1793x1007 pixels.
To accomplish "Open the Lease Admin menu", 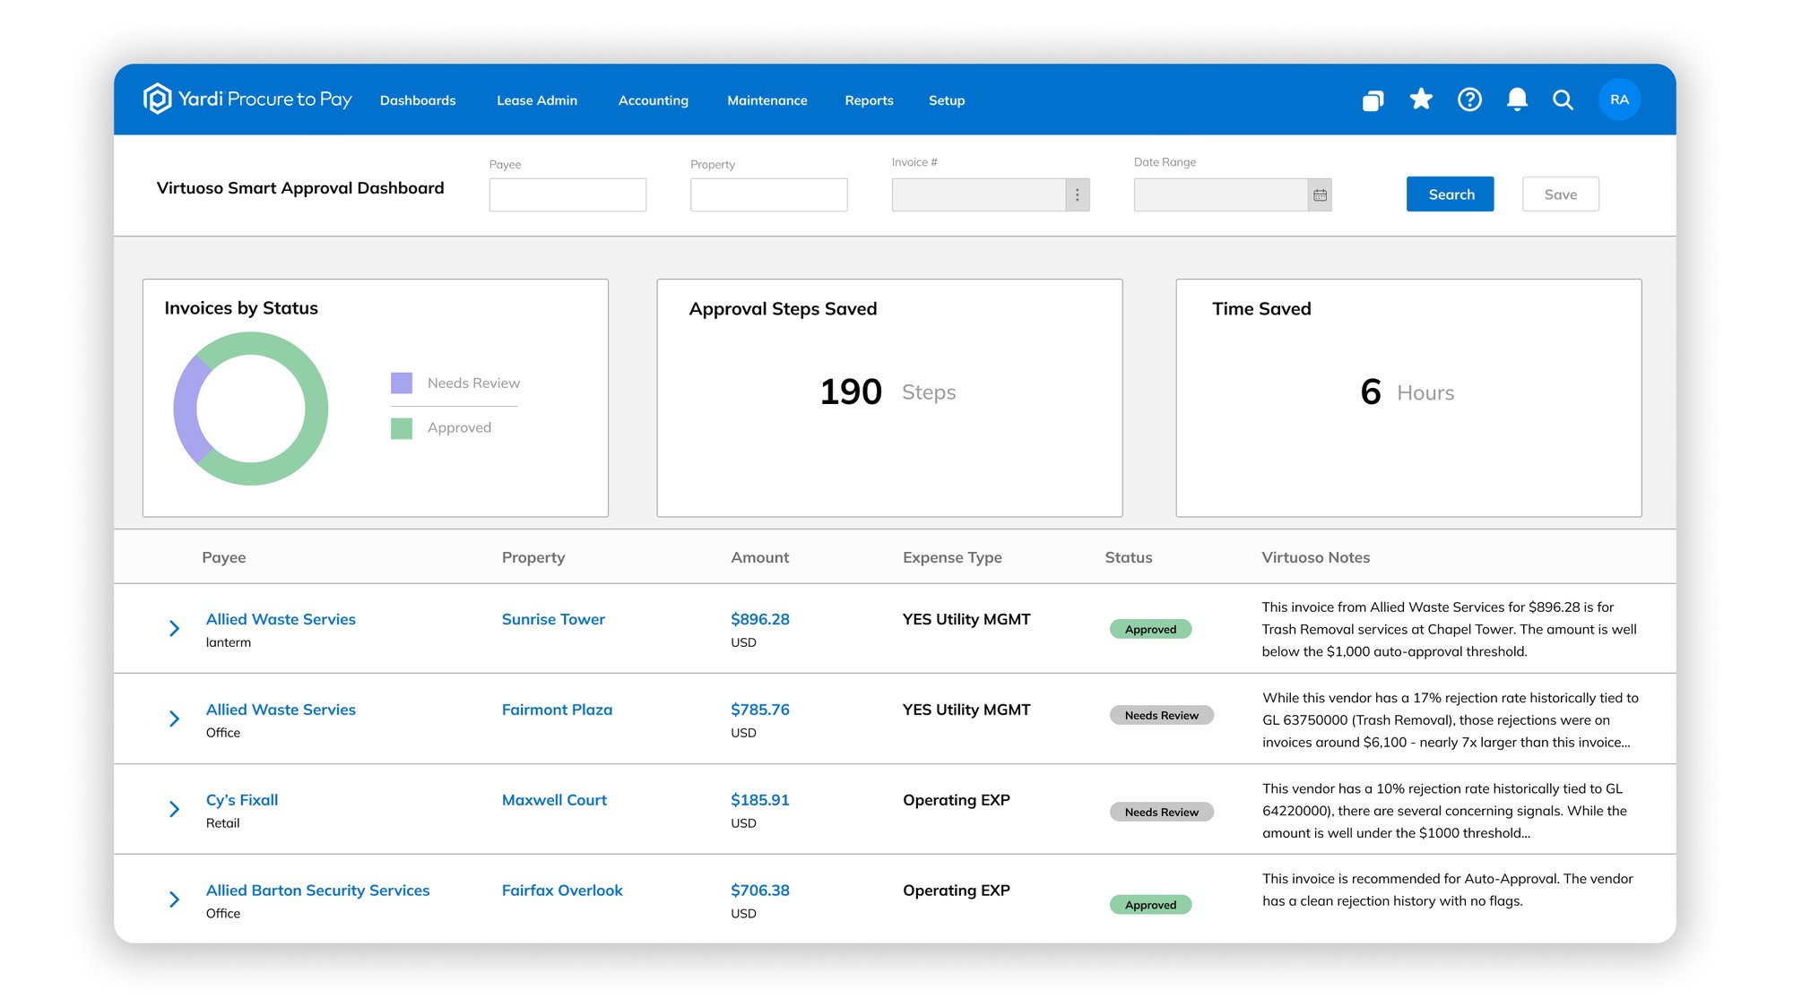I will (x=537, y=100).
